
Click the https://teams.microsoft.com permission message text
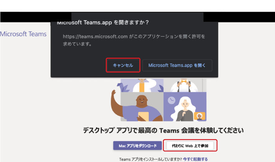(x=134, y=40)
